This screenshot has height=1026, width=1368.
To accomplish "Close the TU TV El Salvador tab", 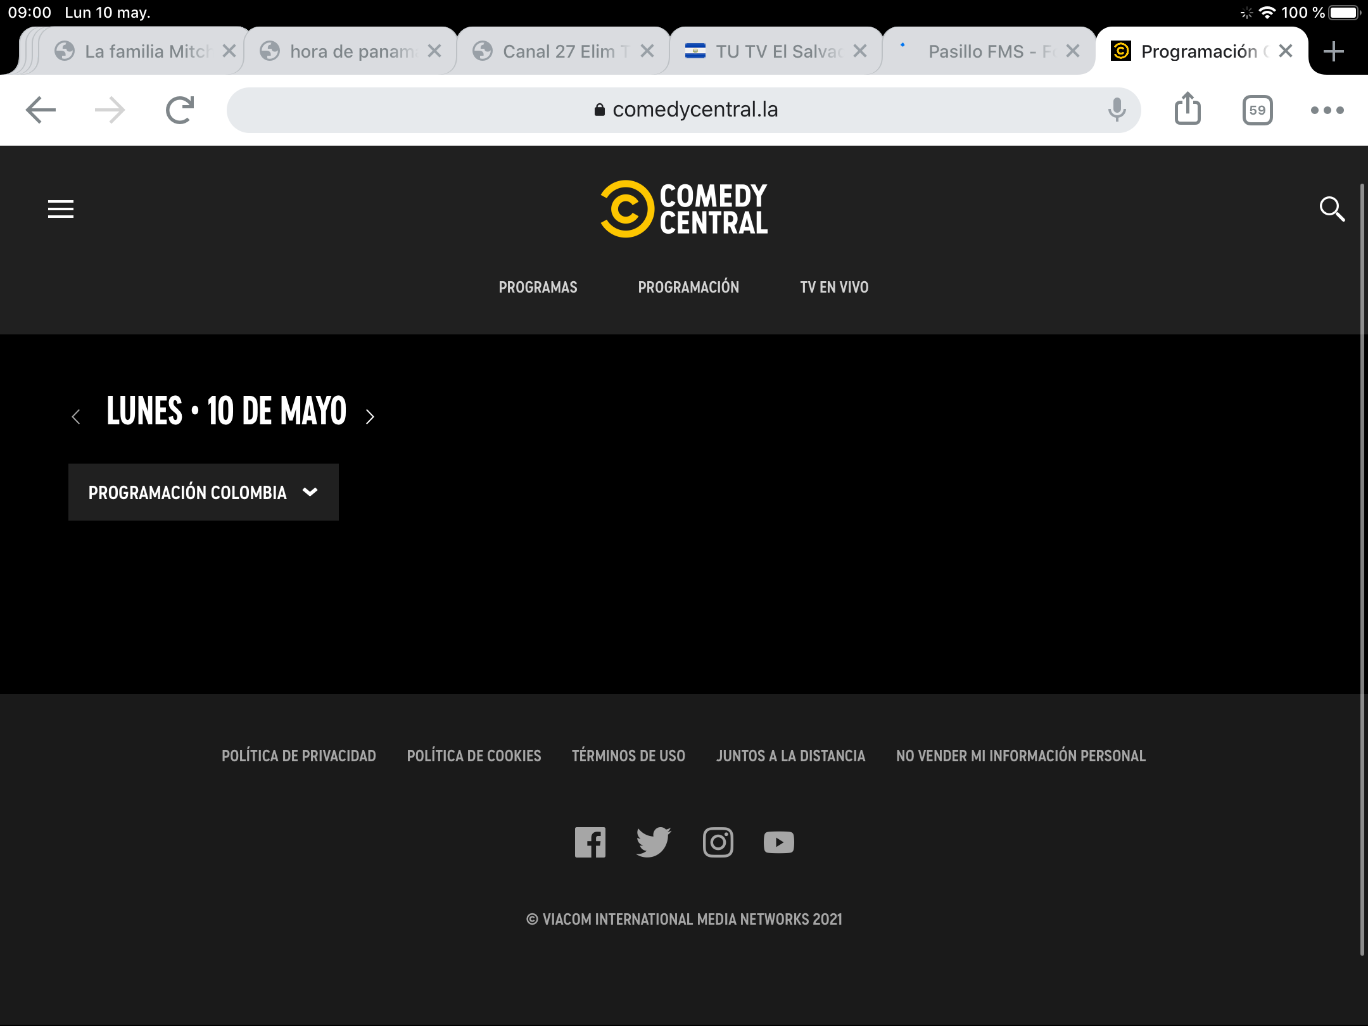I will [x=860, y=51].
